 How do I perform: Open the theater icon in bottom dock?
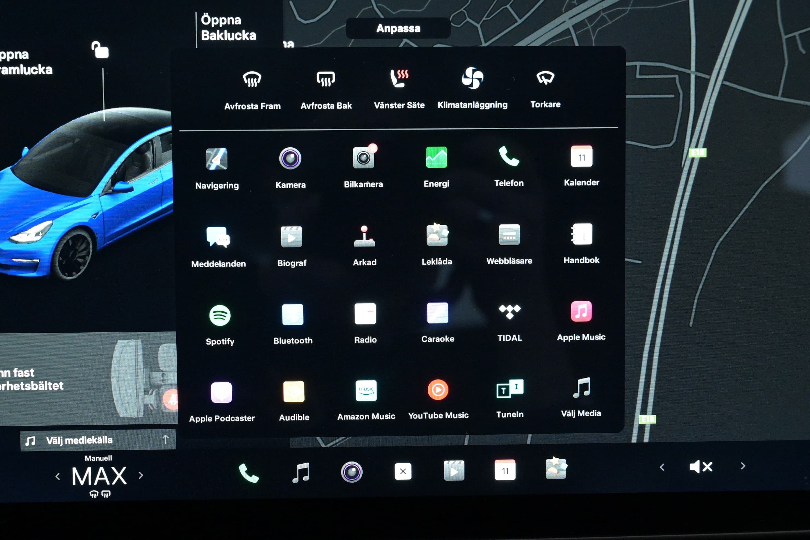point(454,470)
